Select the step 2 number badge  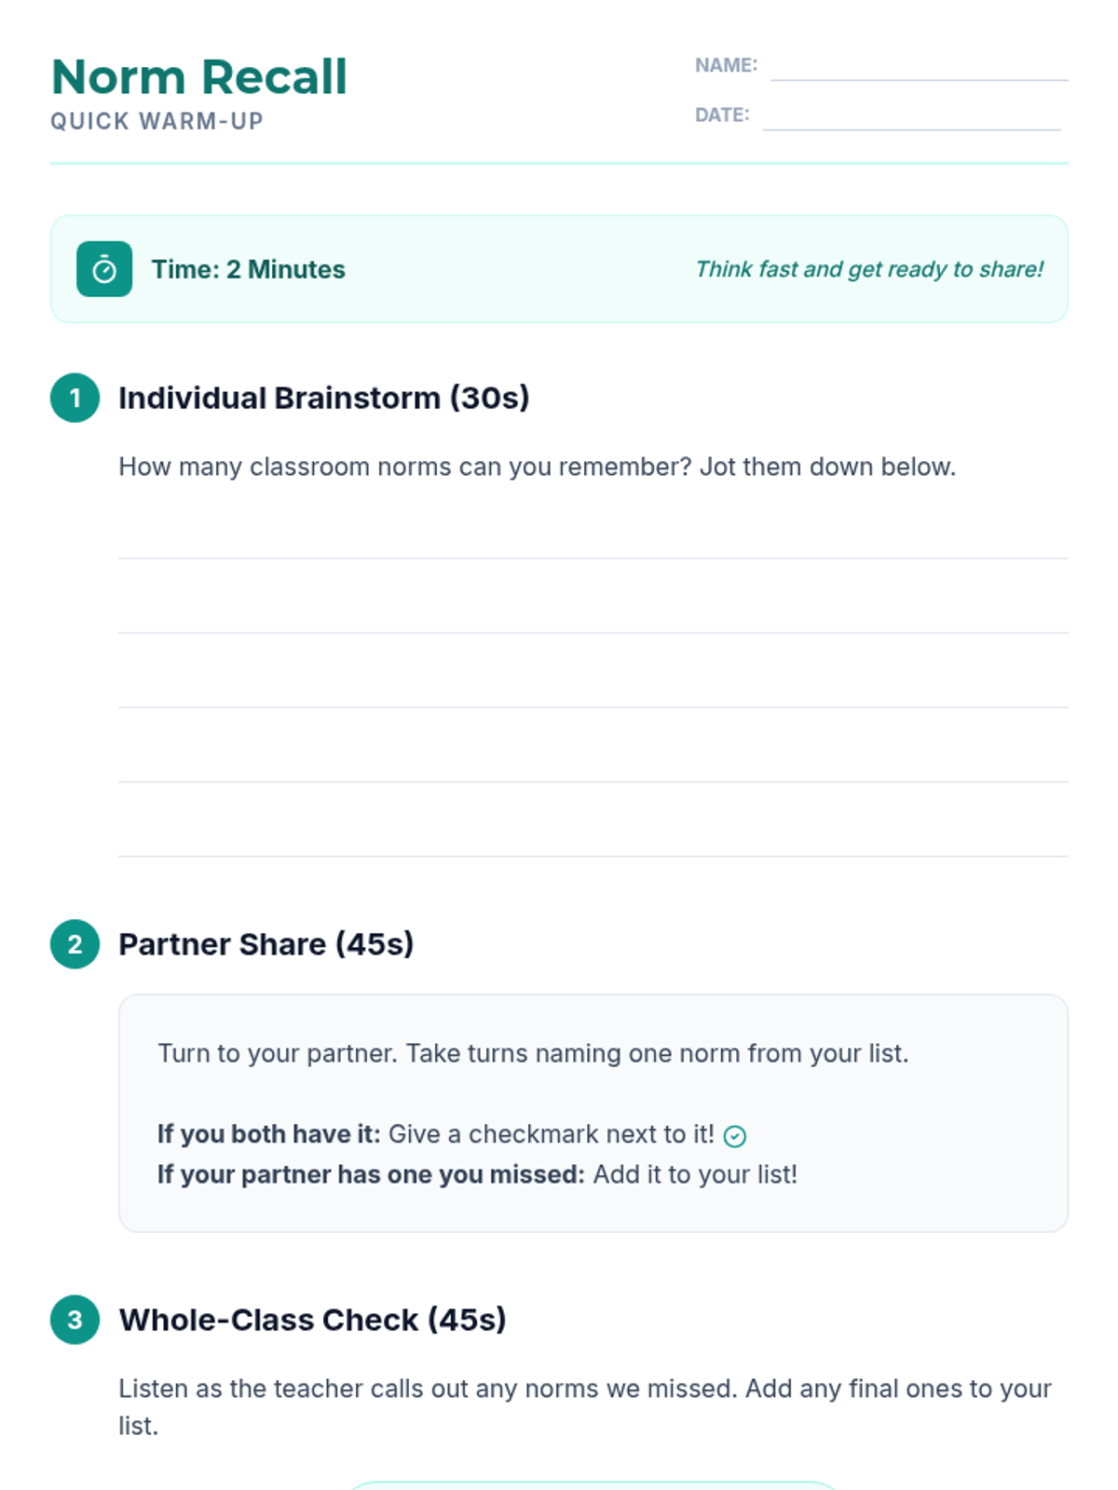tap(75, 944)
